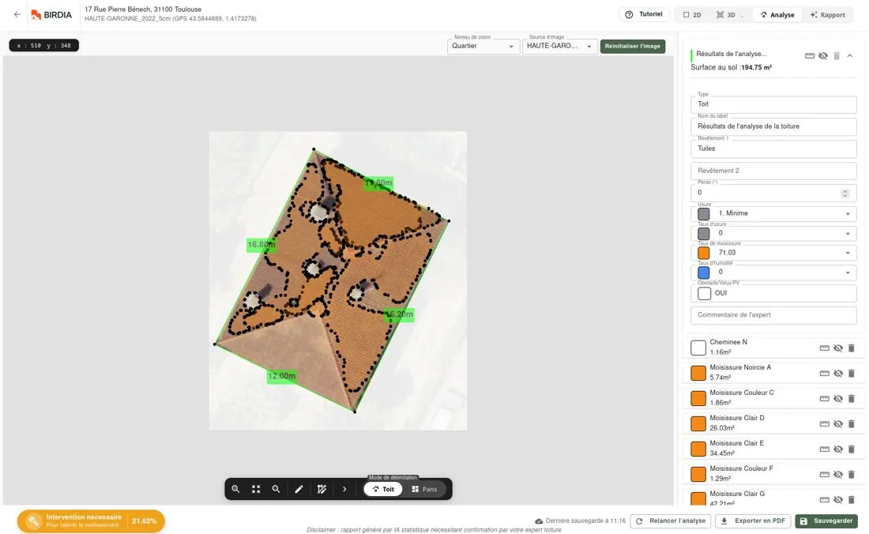The width and height of the screenshot is (869, 534).
Task: Delete the Moisissure Couleur F zone
Action: (x=852, y=474)
